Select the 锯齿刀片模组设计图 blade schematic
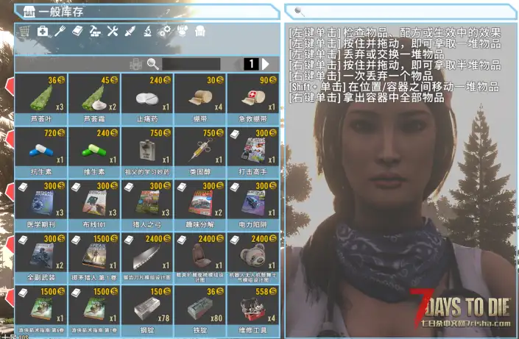This screenshot has height=339, width=519. (147, 258)
